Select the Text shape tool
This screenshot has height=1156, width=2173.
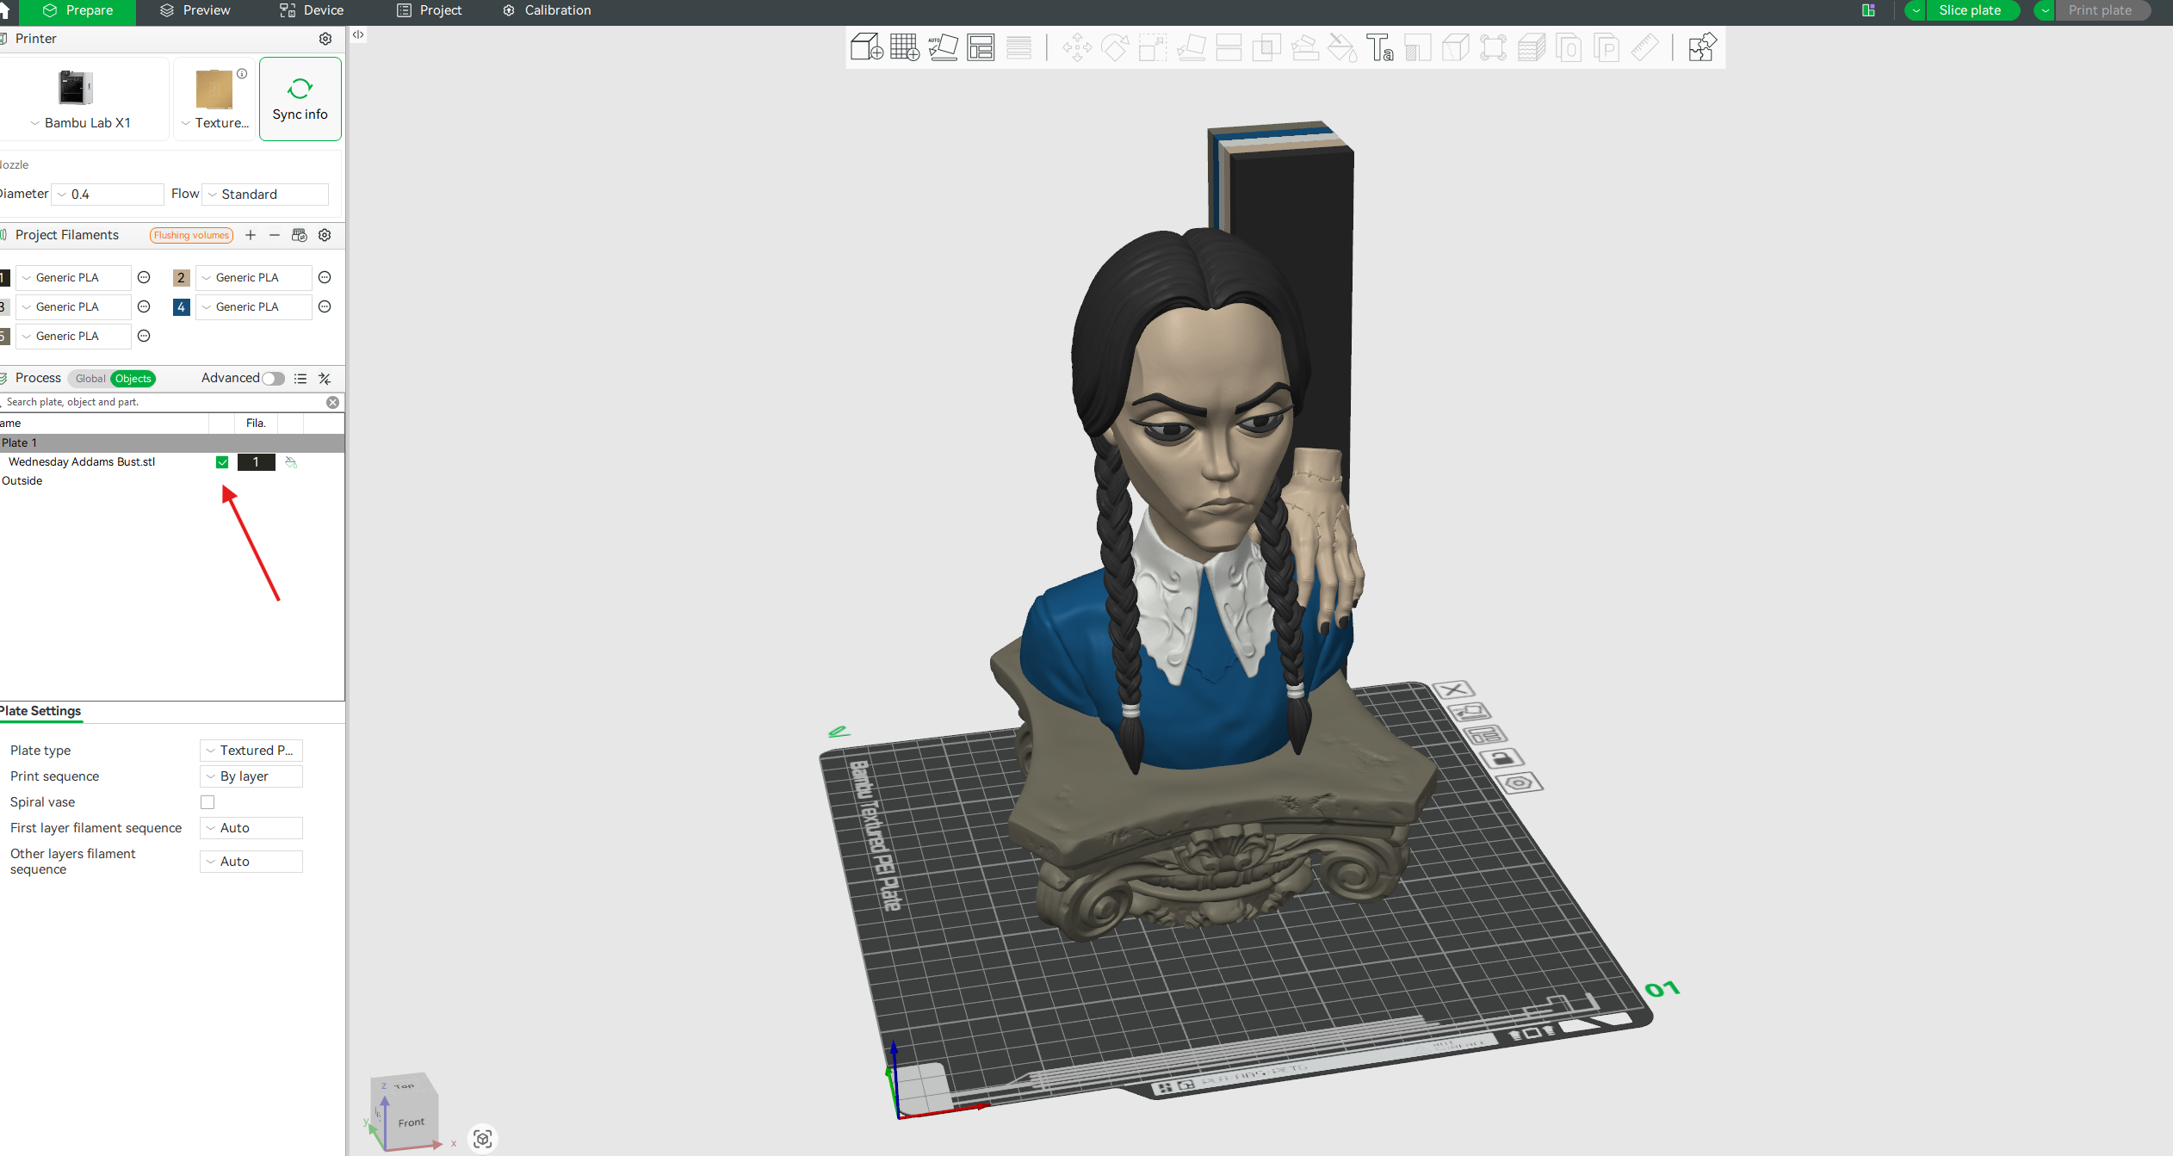pyautogui.click(x=1379, y=47)
